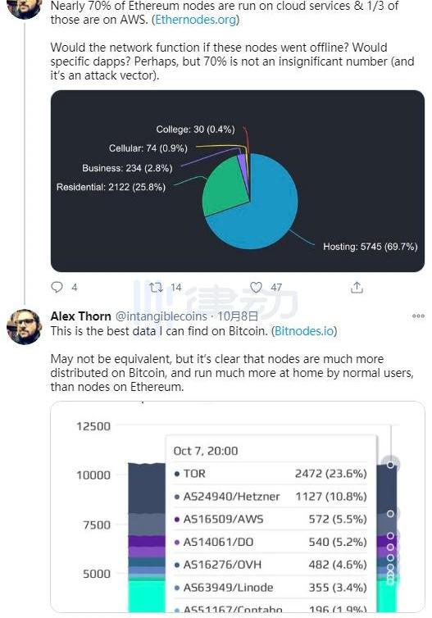Viewport: 432px width, 618px height.
Task: Click the @intangiblecoins handle
Action: pos(161,316)
